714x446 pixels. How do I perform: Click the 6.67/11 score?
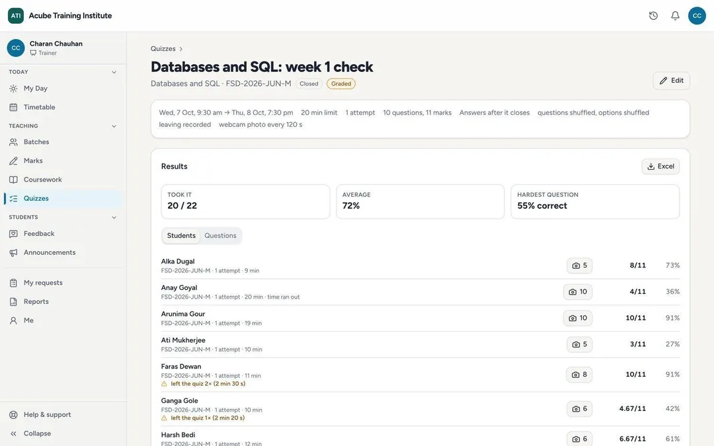click(x=632, y=439)
